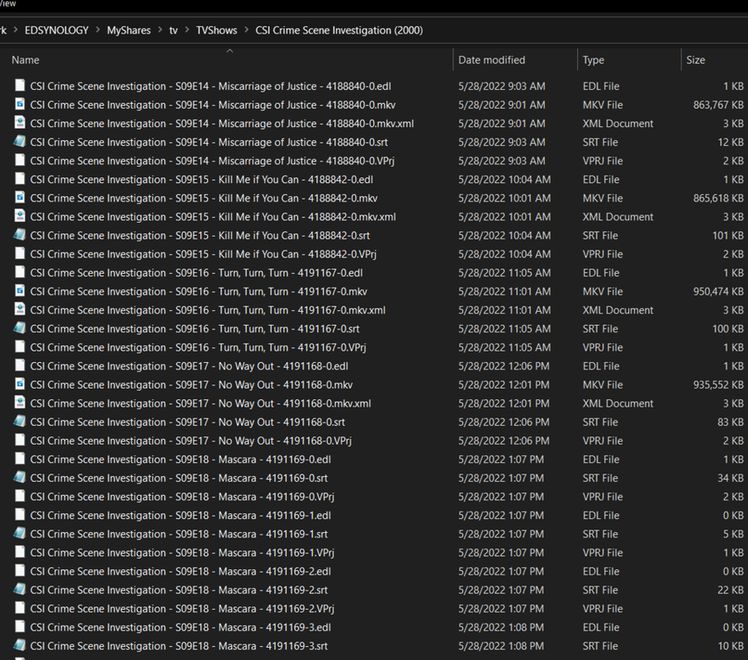Screen dimensions: 748x660
Task: Click the 865,618 KB size value
Action: click(718, 198)
